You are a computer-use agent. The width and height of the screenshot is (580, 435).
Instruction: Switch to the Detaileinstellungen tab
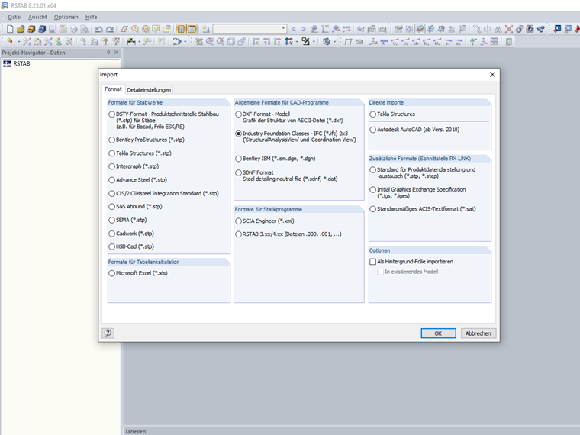[x=149, y=90]
